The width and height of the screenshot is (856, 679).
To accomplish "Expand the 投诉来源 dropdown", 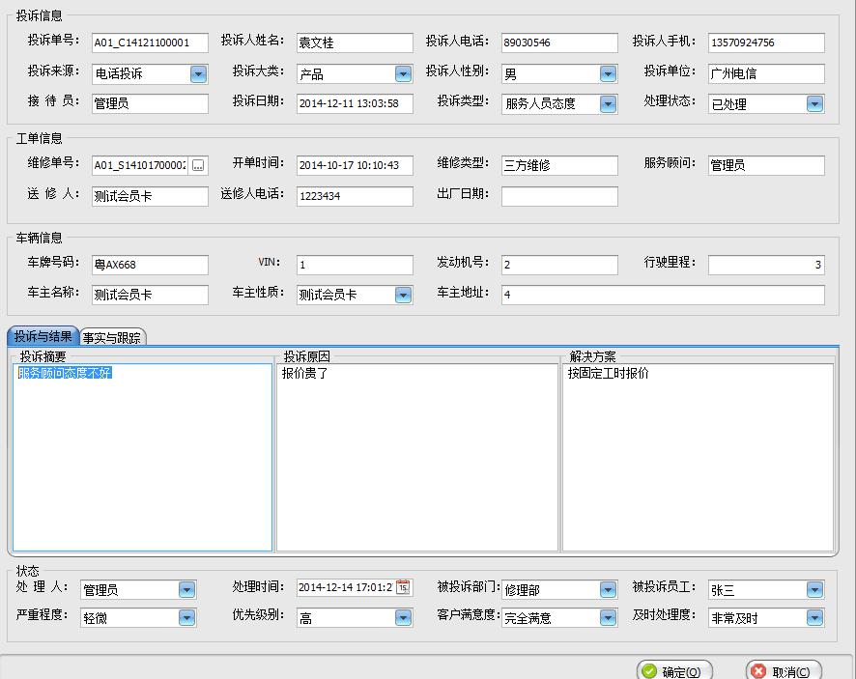I will click(198, 73).
